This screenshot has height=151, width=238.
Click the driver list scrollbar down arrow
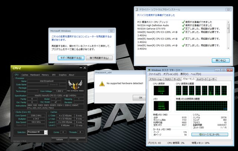pyautogui.click(x=228, y=48)
